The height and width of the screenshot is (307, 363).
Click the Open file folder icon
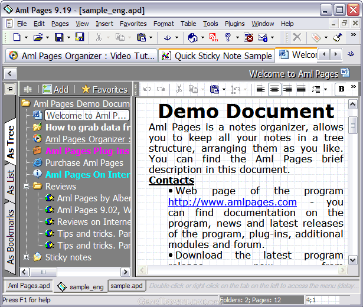(38, 37)
